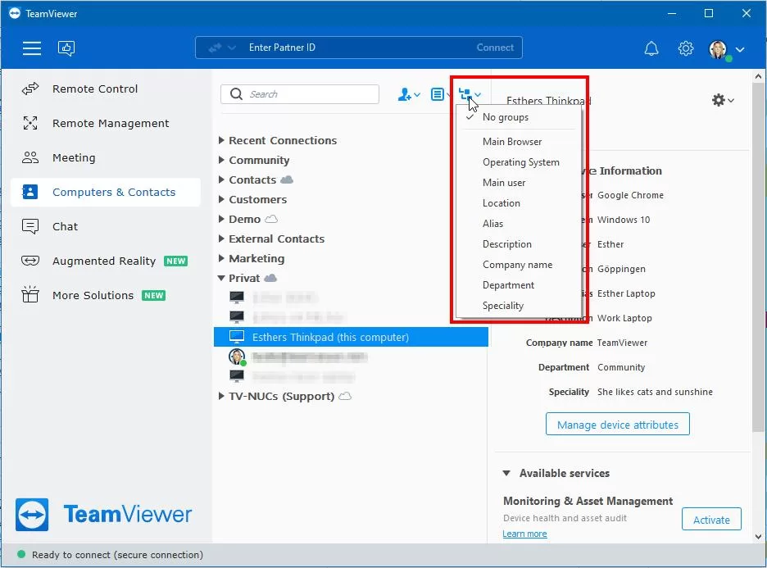Viewport: 767px width, 568px height.
Task: Collapse the Available services section
Action: tap(506, 474)
